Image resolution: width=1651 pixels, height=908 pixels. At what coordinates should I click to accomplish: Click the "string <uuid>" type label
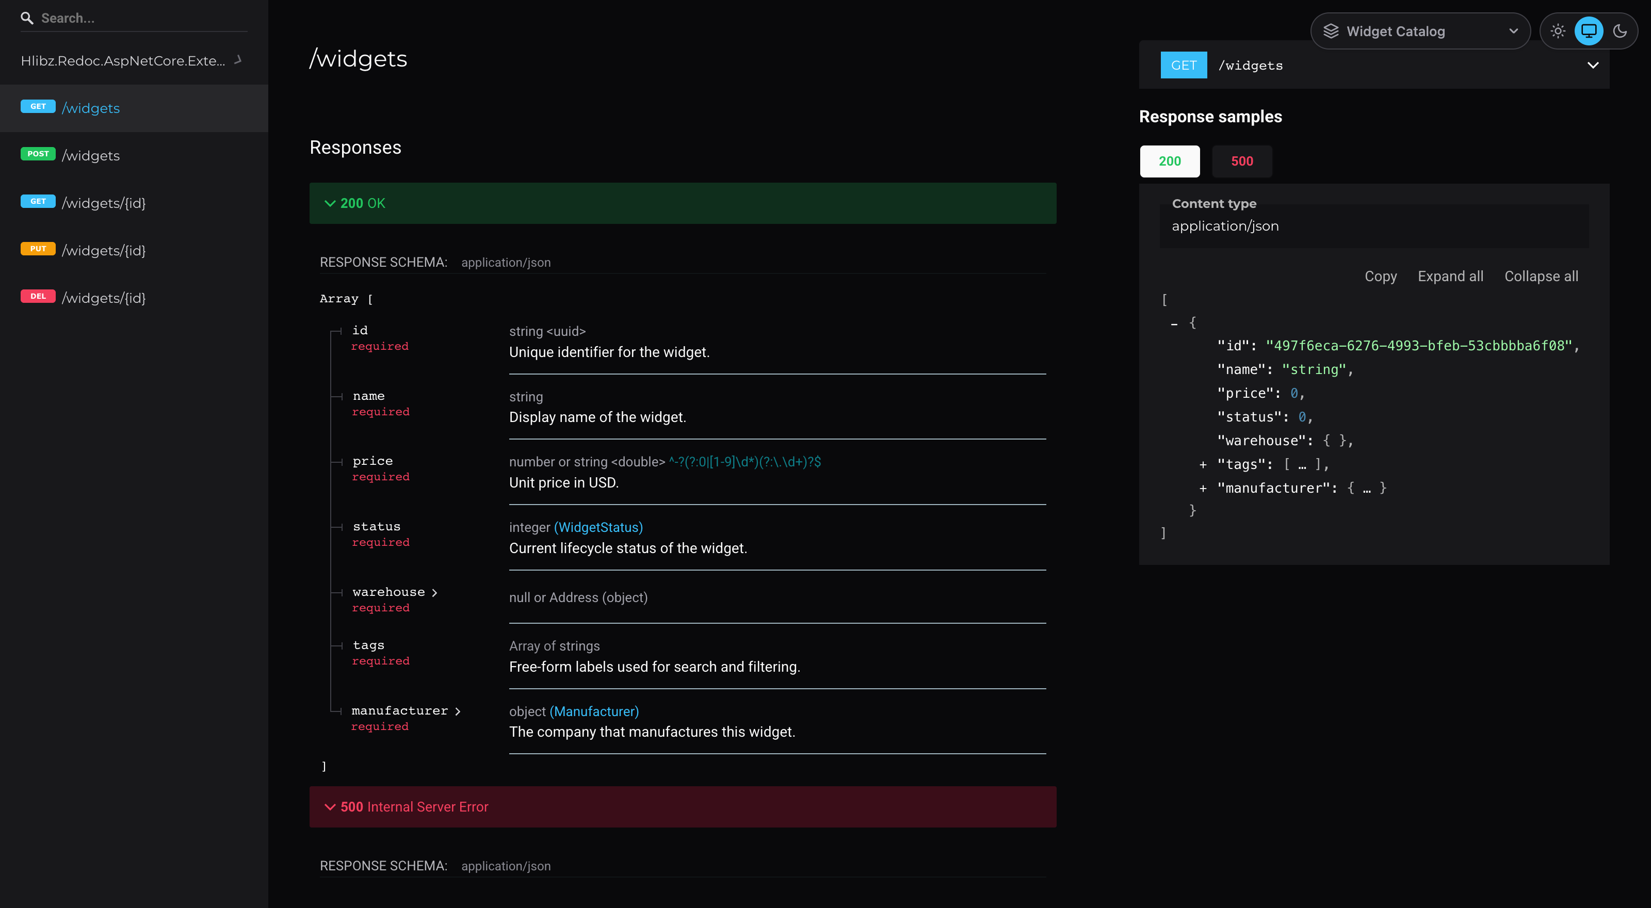(547, 331)
